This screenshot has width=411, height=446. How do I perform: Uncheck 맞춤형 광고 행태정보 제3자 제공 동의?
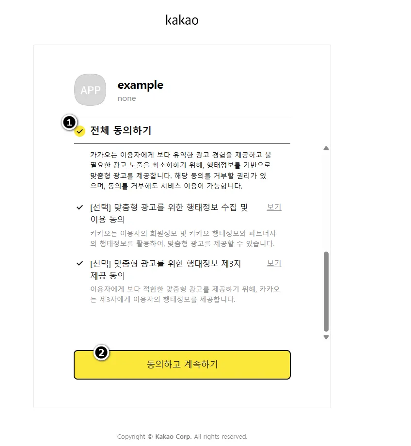[x=79, y=263]
